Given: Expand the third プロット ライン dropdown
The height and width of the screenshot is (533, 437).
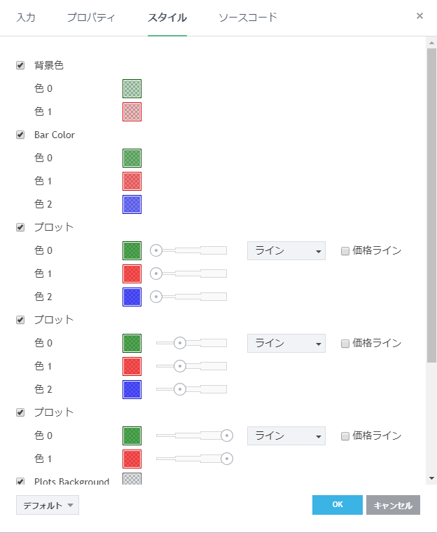Looking at the screenshot, I should click(286, 436).
